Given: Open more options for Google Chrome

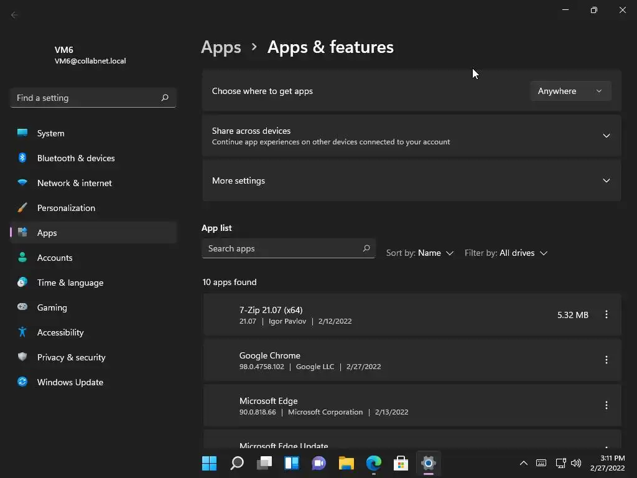Looking at the screenshot, I should point(606,360).
